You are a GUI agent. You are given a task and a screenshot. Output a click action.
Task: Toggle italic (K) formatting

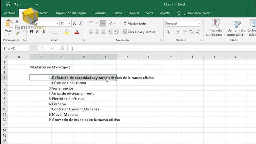click(x=38, y=32)
